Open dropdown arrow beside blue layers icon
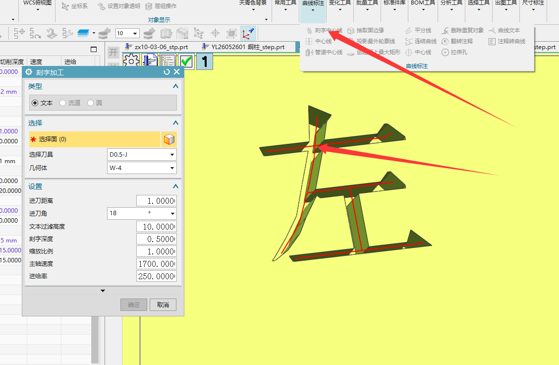The height and width of the screenshot is (365, 559). [x=94, y=33]
